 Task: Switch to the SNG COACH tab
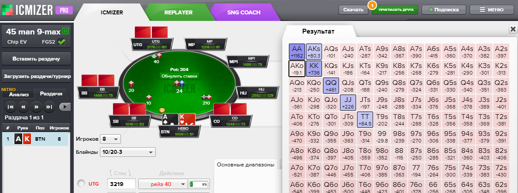244,13
